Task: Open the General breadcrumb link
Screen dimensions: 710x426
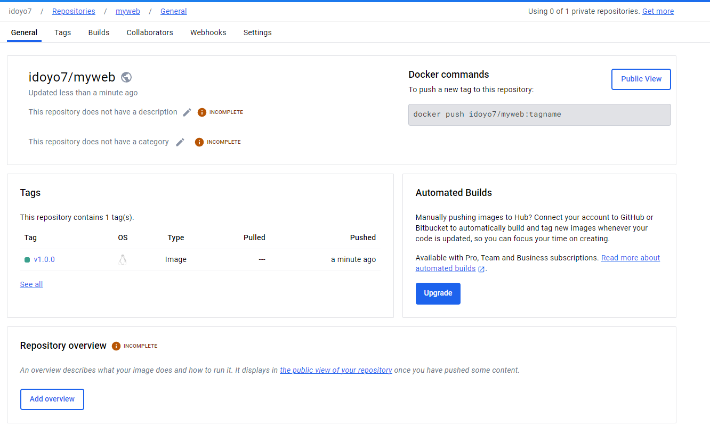Action: (x=174, y=11)
